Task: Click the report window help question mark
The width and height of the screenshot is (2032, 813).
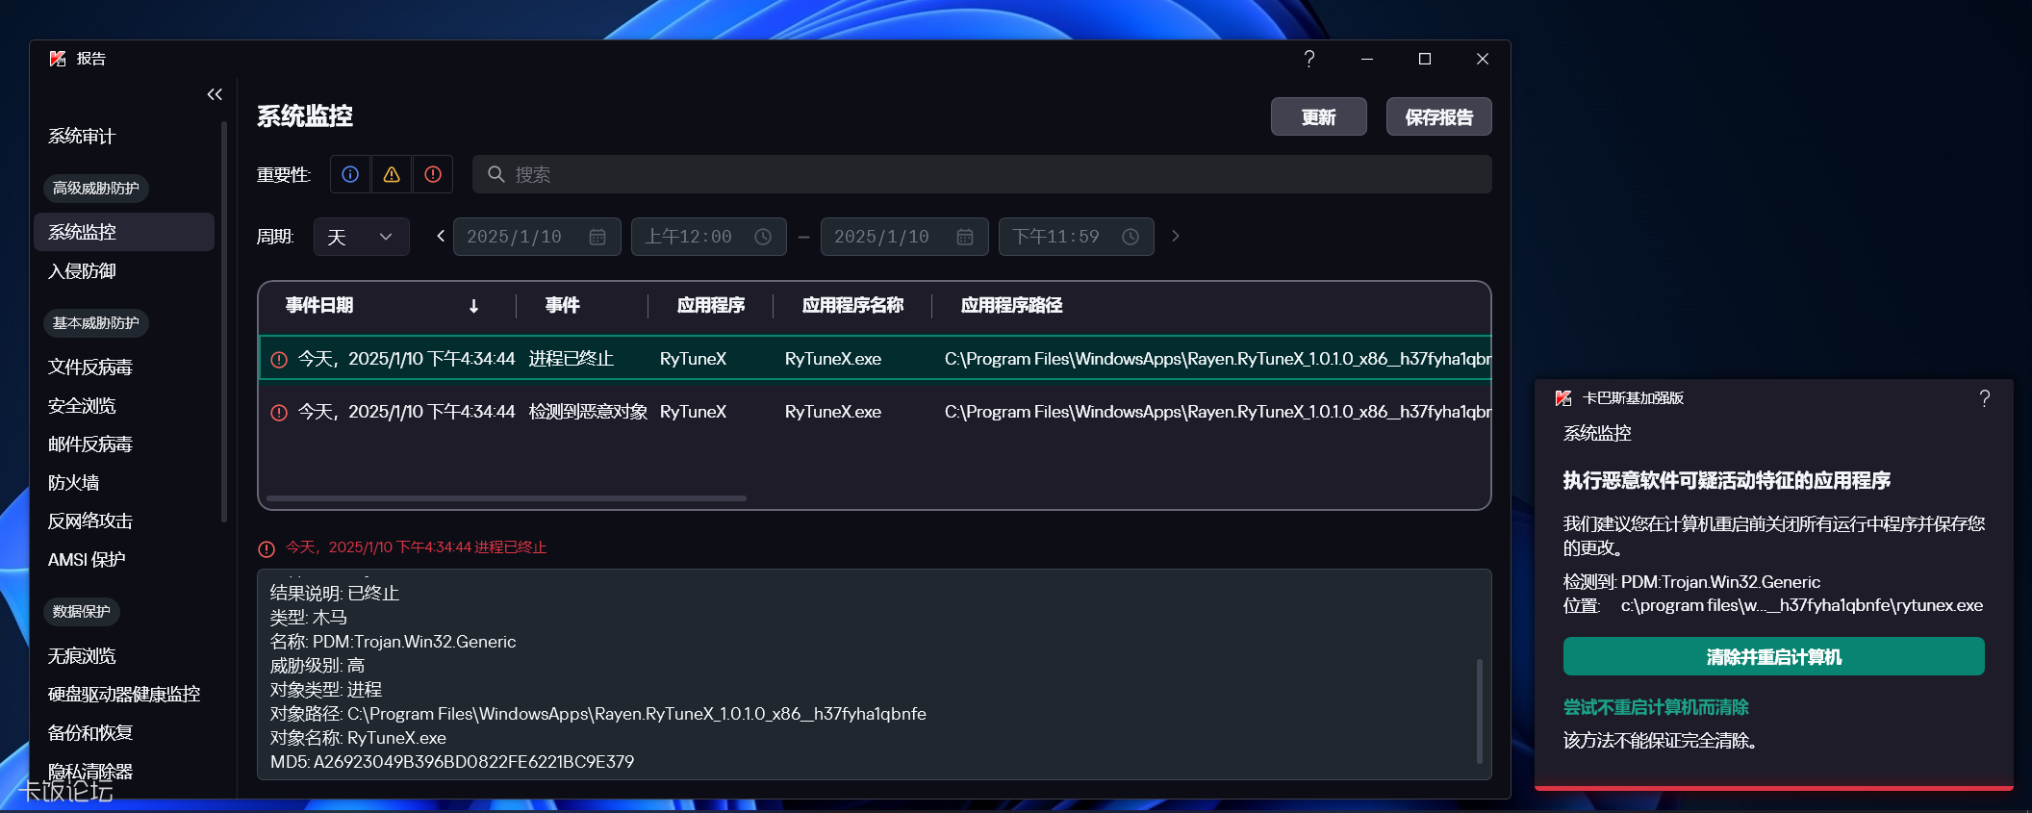Action: click(1308, 59)
